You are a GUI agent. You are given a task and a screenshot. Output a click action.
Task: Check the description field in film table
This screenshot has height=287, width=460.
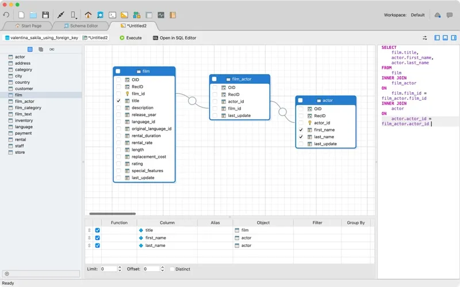pyautogui.click(x=118, y=108)
